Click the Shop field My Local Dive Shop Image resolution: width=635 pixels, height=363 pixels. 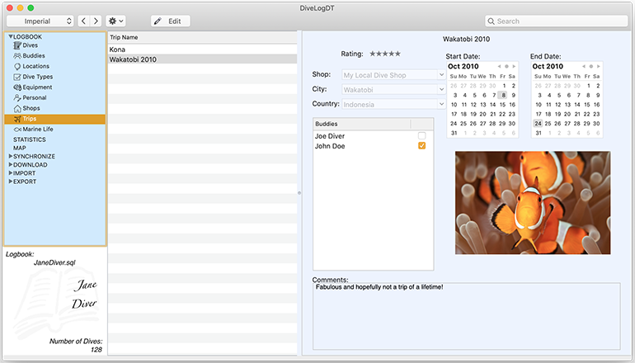(389, 75)
